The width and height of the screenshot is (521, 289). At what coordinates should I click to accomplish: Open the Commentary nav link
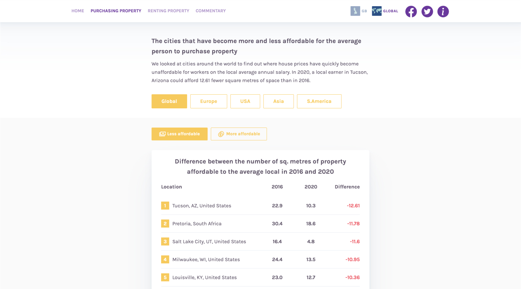[x=211, y=11]
